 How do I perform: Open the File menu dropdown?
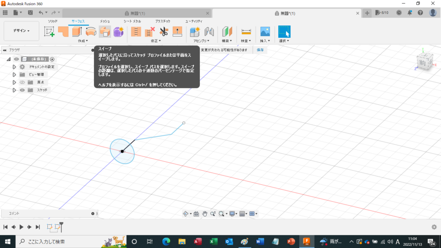17,12
